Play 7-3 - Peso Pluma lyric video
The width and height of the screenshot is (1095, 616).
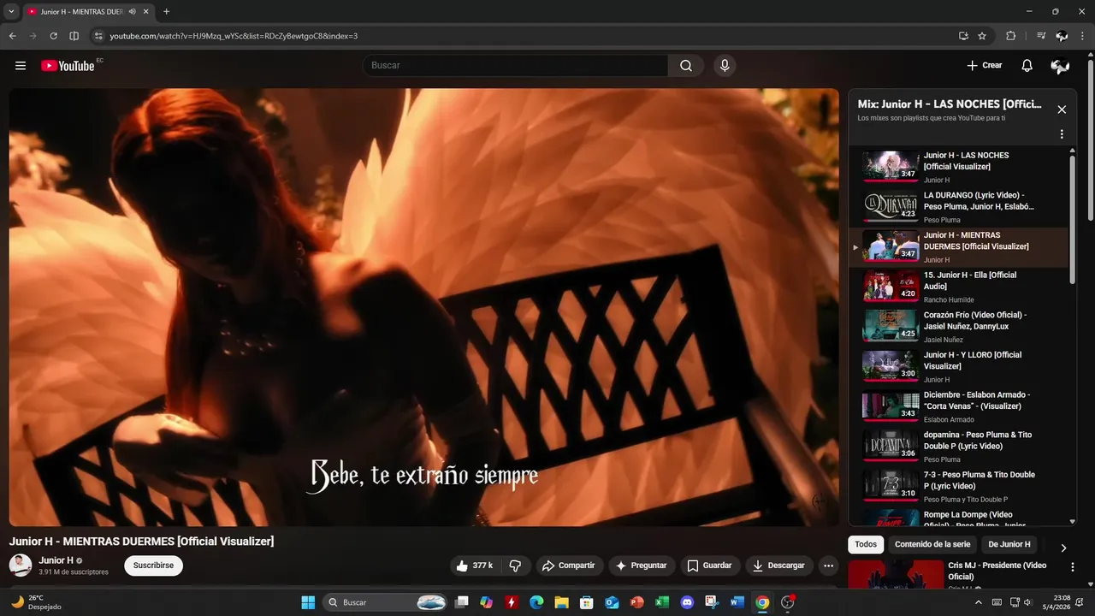959,486
